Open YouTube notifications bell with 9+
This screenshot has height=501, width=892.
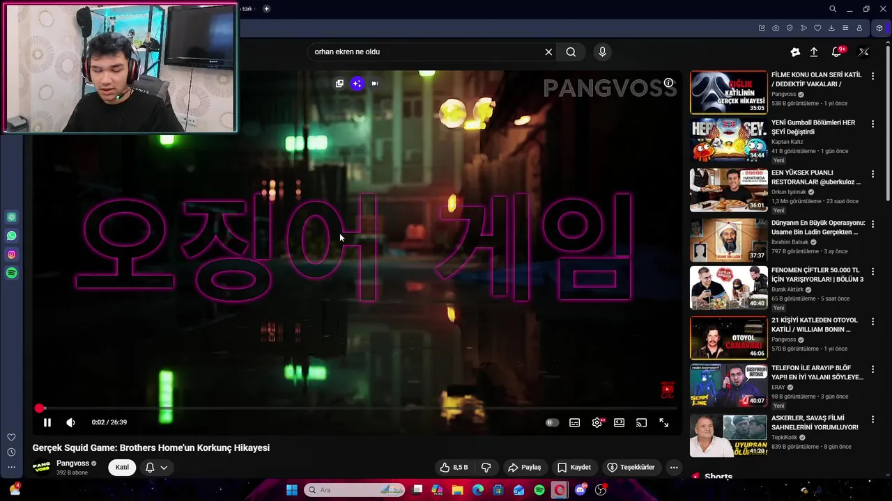click(837, 51)
